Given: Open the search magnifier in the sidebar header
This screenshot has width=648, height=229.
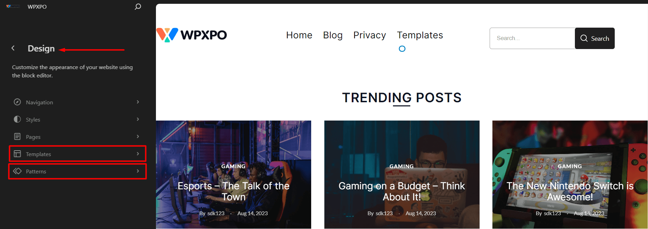Looking at the screenshot, I should pos(138,7).
